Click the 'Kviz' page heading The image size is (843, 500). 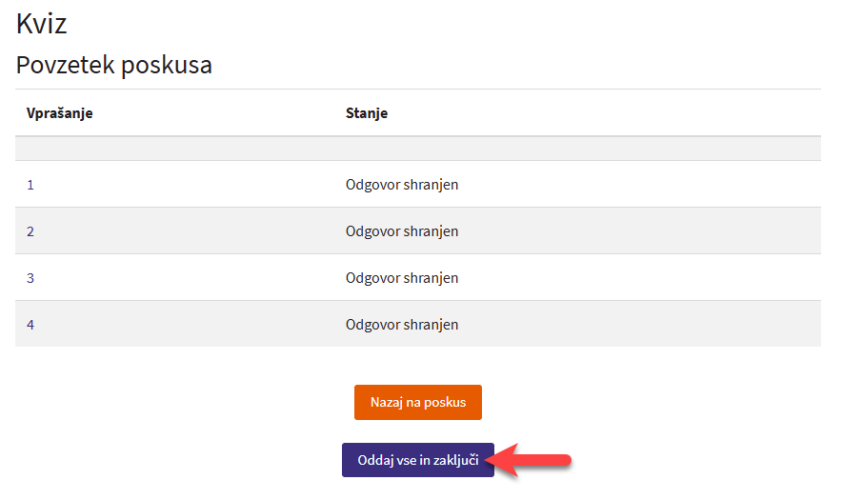(x=41, y=25)
